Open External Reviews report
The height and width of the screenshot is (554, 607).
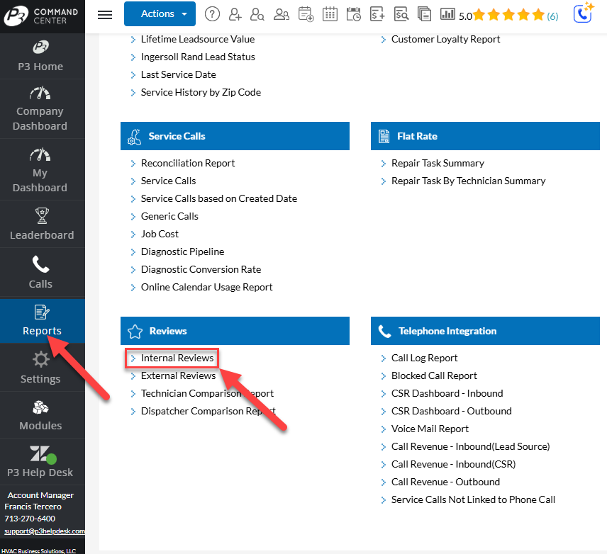coord(178,376)
